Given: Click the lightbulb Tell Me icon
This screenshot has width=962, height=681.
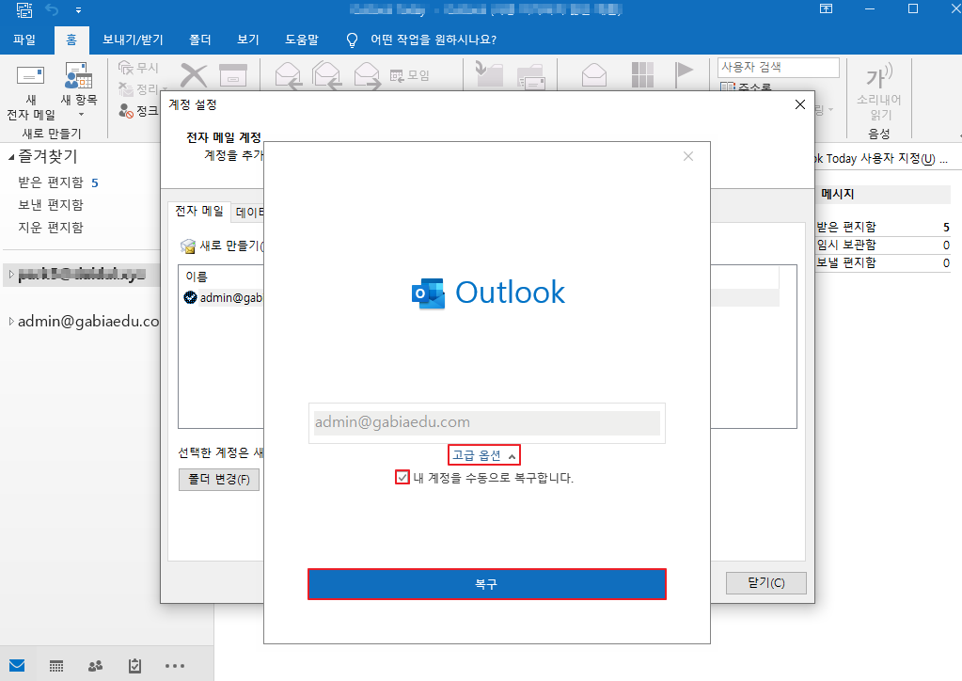Looking at the screenshot, I should [352, 40].
